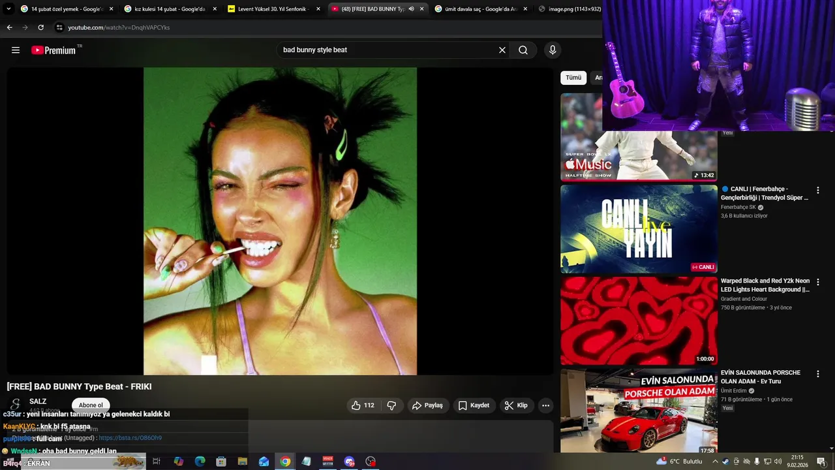This screenshot has height=470, width=835.
Task: Show hidden system tray icons
Action: point(715,462)
